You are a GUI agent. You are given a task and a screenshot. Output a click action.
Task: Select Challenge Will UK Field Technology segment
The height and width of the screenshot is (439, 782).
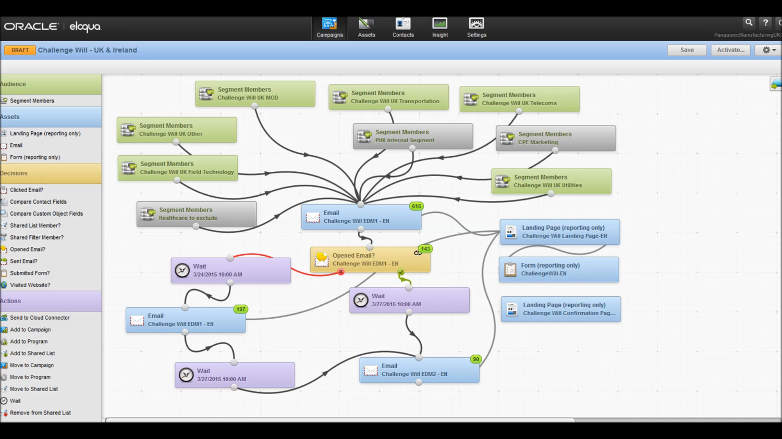tap(178, 168)
